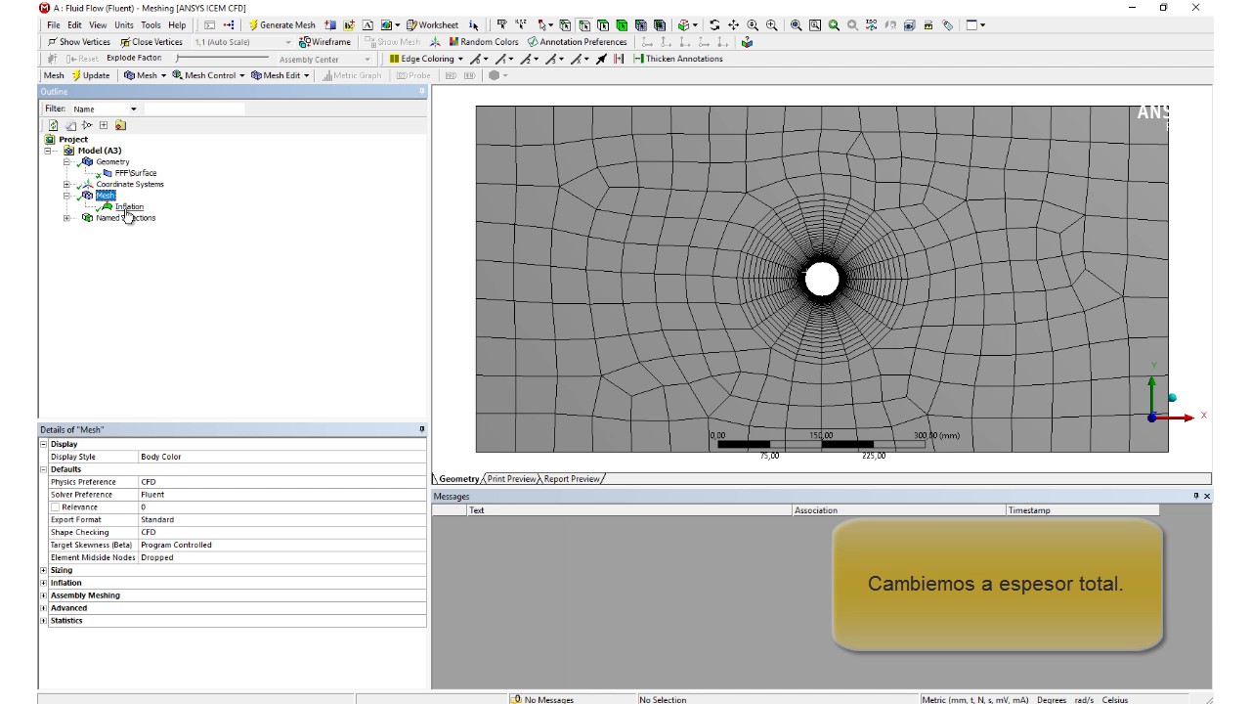Image resolution: width=1251 pixels, height=704 pixels.
Task: Click the Zoom To Fit icon
Action: [795, 25]
